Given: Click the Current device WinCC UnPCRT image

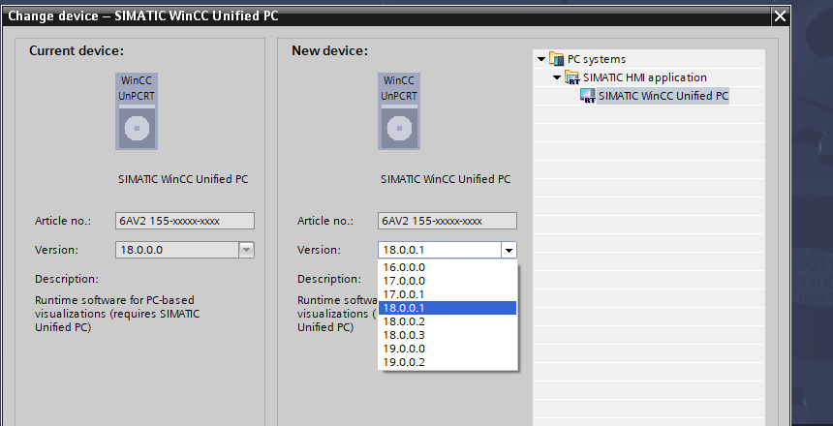Looking at the screenshot, I should point(137,111).
